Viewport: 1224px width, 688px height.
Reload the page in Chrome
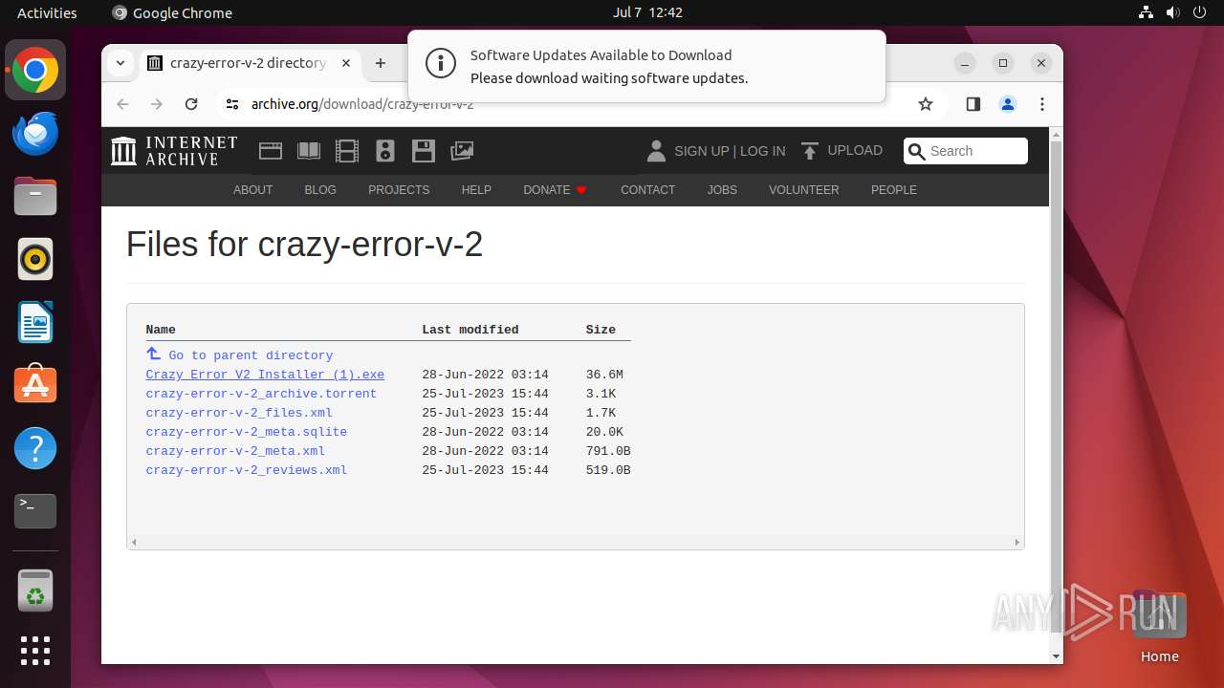[x=191, y=104]
